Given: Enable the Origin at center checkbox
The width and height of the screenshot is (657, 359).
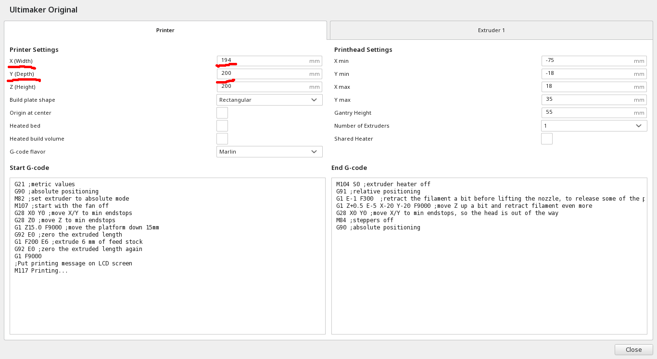Looking at the screenshot, I should (x=222, y=113).
